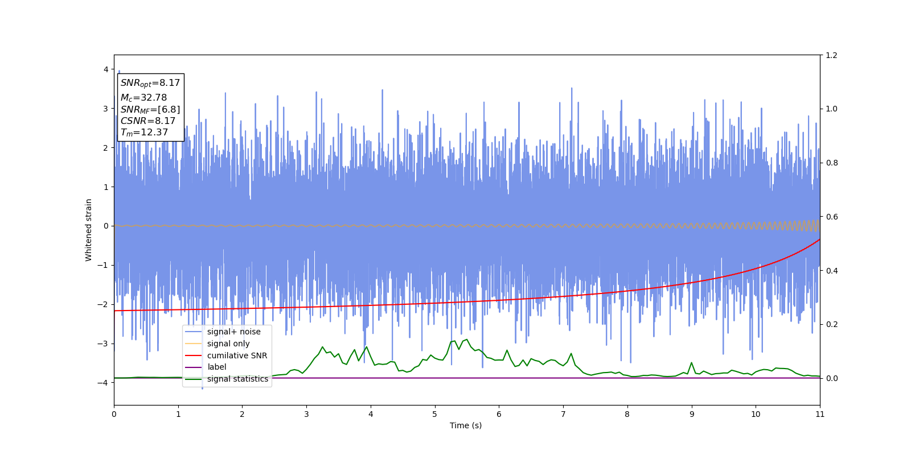Click the left axis tick label 4
Screen dimensions: 911x455
pos(106,69)
